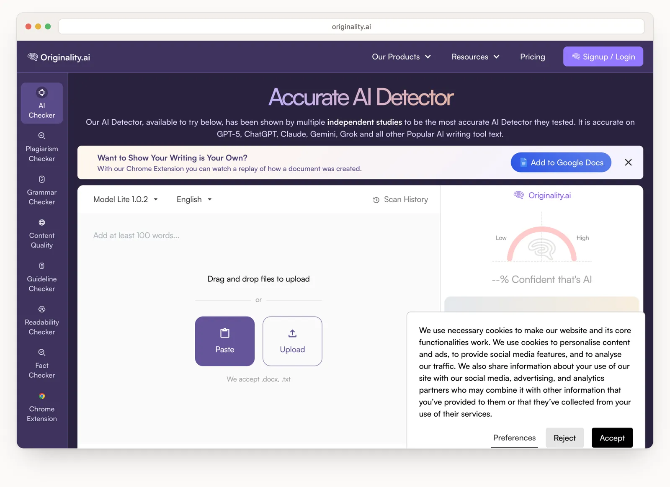Screen dimensions: 670x487
Task: Click the 'We accept .docx, .txt' note
Action: pos(258,379)
